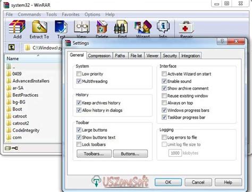Confirm settings with OK button
This screenshot has height=192, width=252.
(x=168, y=182)
